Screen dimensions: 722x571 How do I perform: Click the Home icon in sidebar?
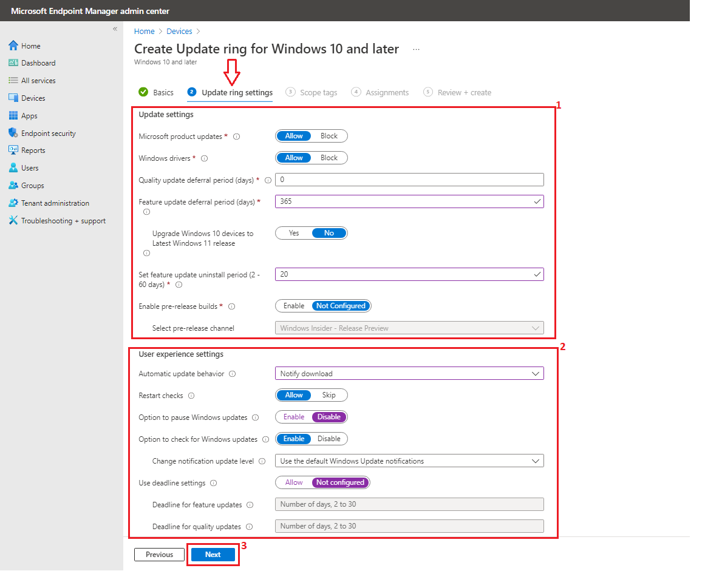[13, 46]
